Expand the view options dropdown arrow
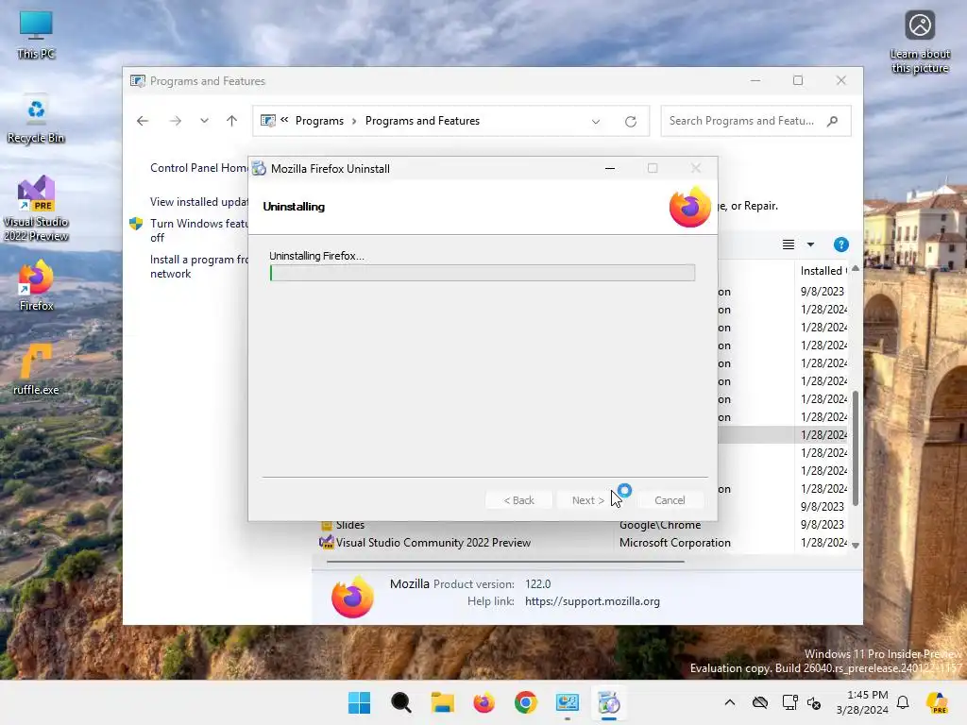 pyautogui.click(x=810, y=244)
